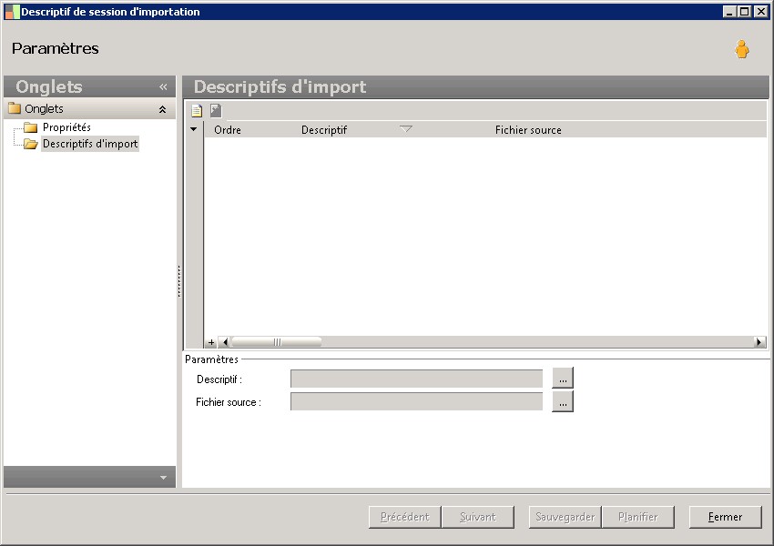Click the horizontal scrollbar right arrow
Image resolution: width=774 pixels, height=546 pixels.
point(759,342)
